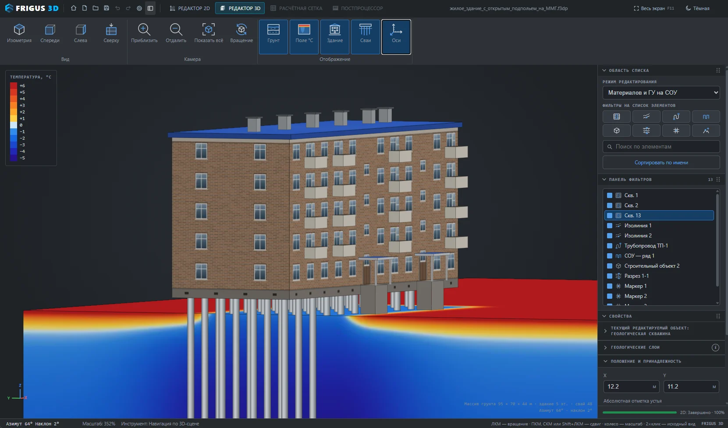Expand the Геологические слои section
Viewport: 728px width, 428px height.
point(661,347)
